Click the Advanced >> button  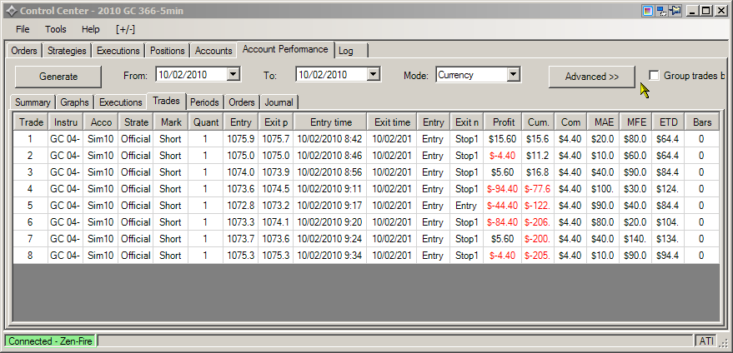[x=592, y=77]
